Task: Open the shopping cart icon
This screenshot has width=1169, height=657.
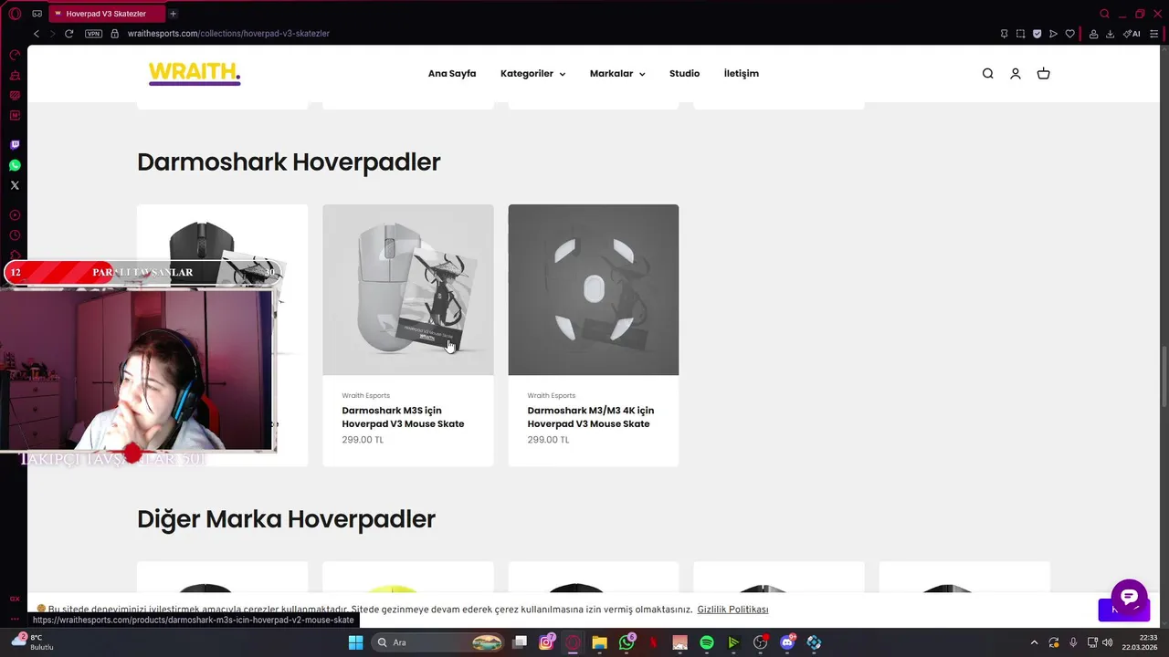Action: tap(1043, 74)
